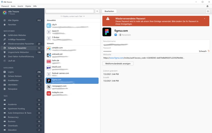
Task: Open the Alle Tresore vault icon
Action: (x=5, y=13)
